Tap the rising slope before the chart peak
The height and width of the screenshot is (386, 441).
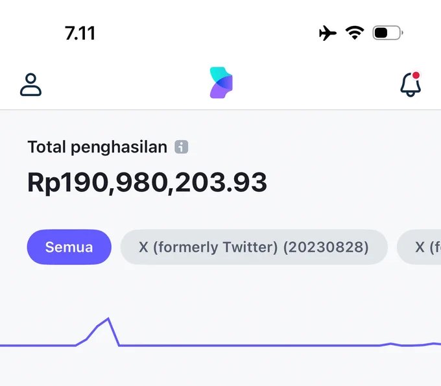91,332
